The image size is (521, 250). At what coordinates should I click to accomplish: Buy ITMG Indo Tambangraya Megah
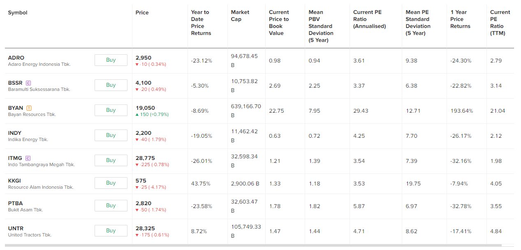(111, 160)
